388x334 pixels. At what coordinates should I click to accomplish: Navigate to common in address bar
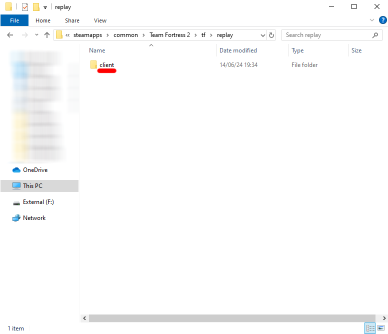[x=125, y=35]
